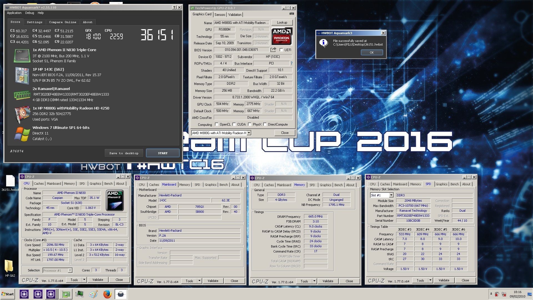Click the motherboard icon next to HP 143C
Screen dimensions: 533x300
tap(22, 75)
